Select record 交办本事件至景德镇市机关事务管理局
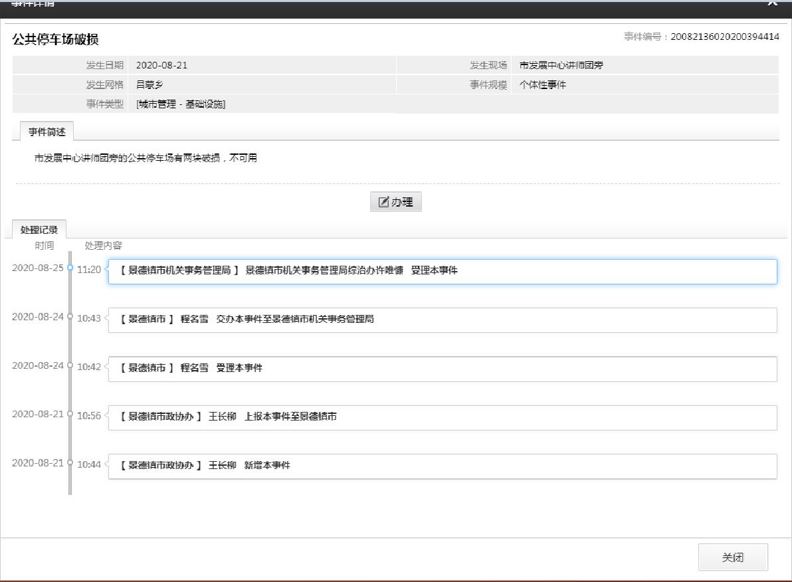 tap(442, 320)
